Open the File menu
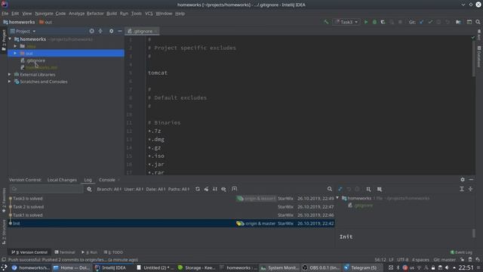The width and height of the screenshot is (483, 272). pyautogui.click(x=5, y=14)
